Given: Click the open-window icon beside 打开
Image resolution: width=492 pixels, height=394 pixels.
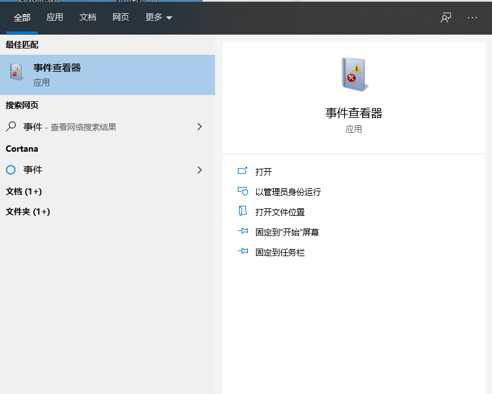Looking at the screenshot, I should click(x=243, y=171).
